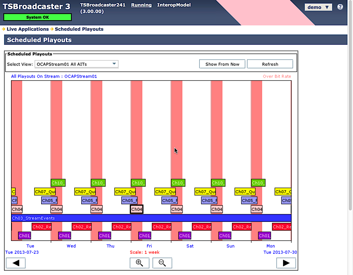Viewport: 353px width, 275px height.
Task: Go to previous week with left arrow
Action: coord(15,263)
